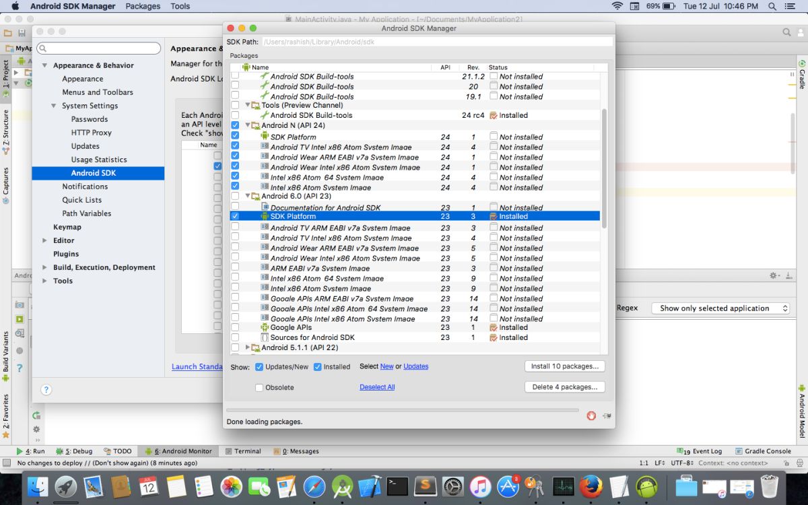
Task: Click the green screen record icon in Android Monitor
Action: [x=20, y=319]
